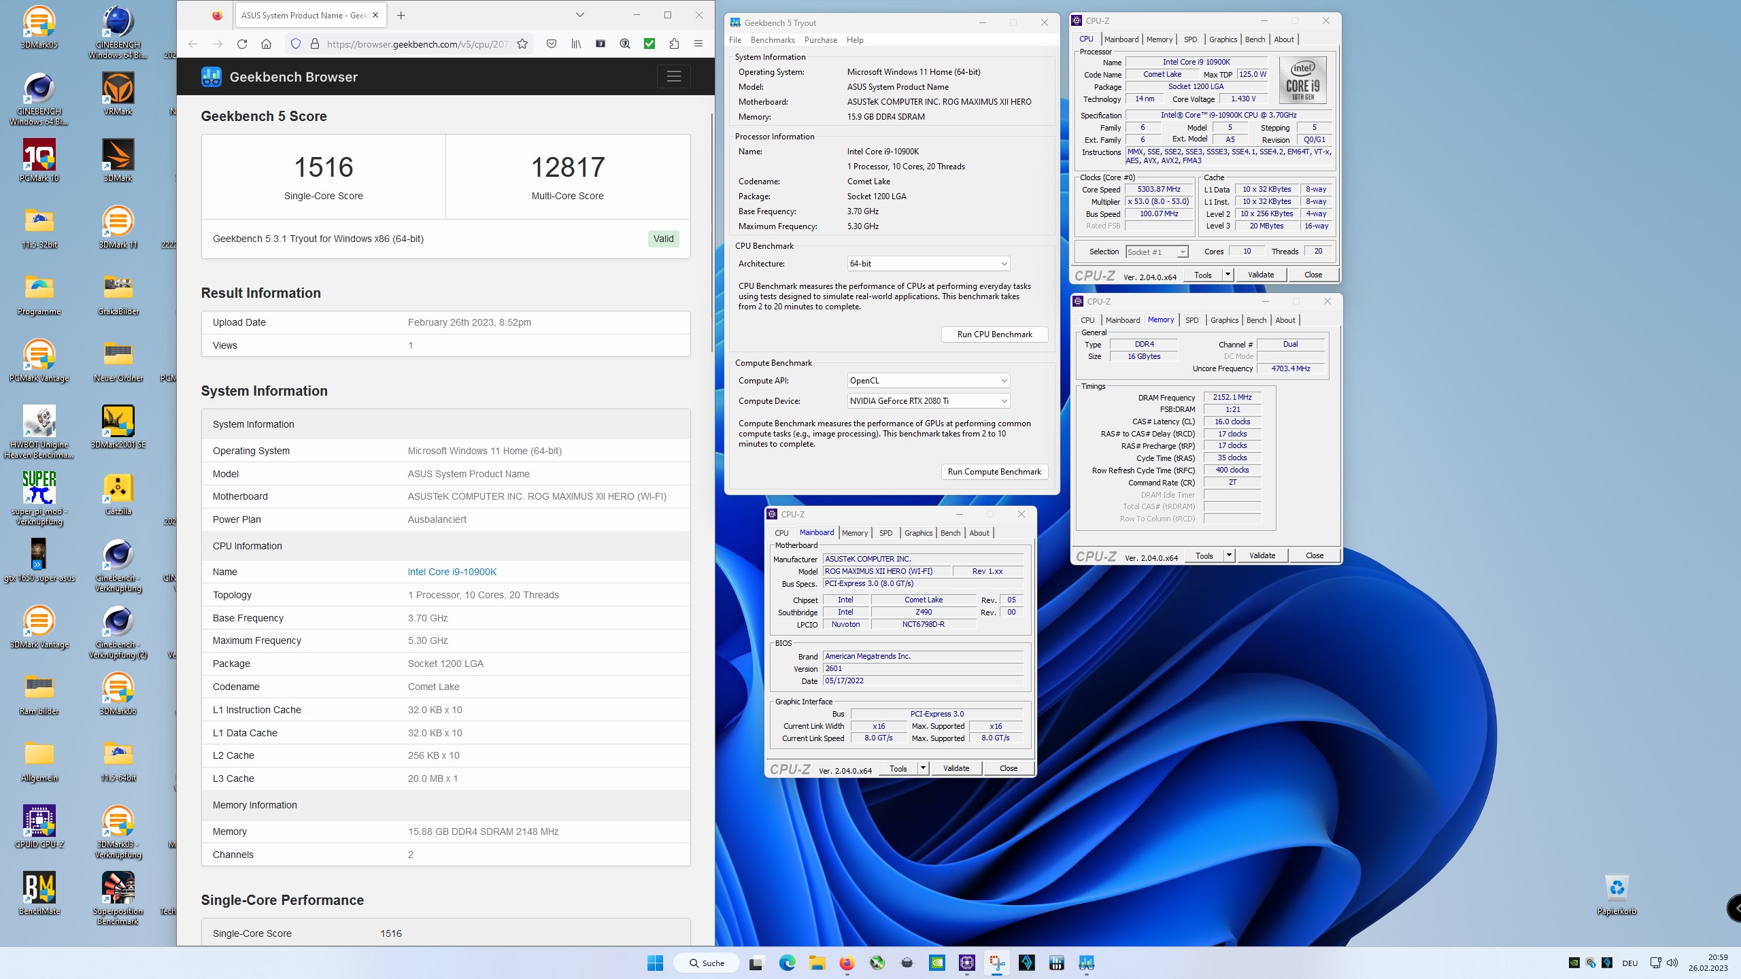
Task: Open the Geekbench Browser hamburger menu
Action: (673, 77)
